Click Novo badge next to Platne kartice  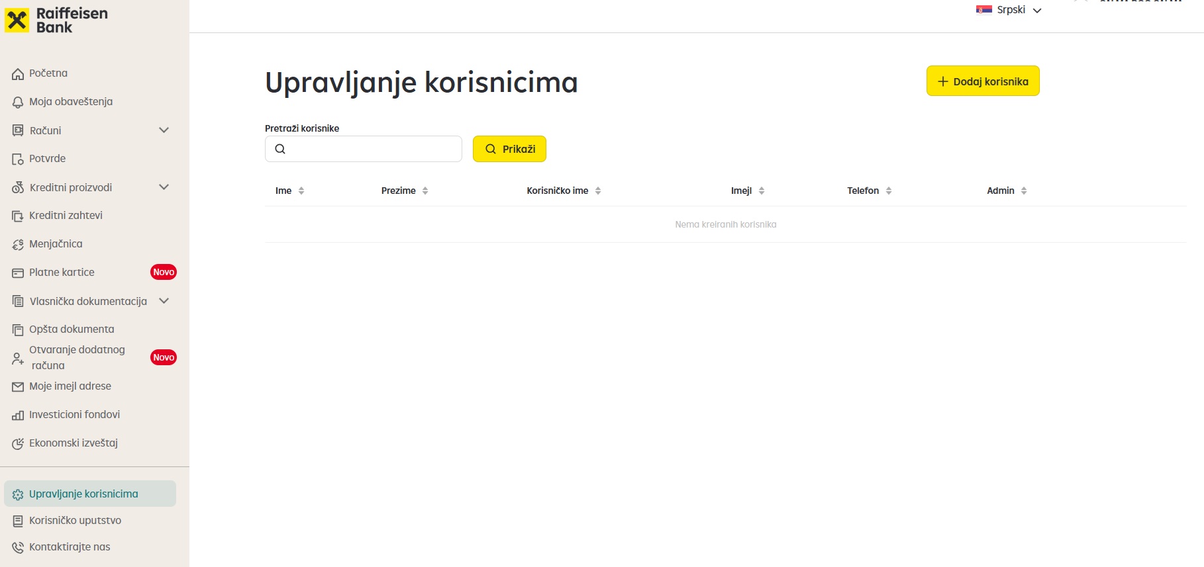pyautogui.click(x=164, y=272)
